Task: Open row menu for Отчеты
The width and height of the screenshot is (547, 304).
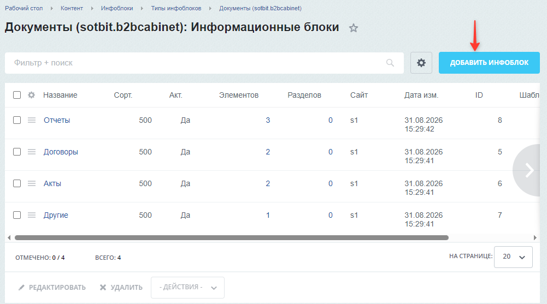Action: pos(32,120)
